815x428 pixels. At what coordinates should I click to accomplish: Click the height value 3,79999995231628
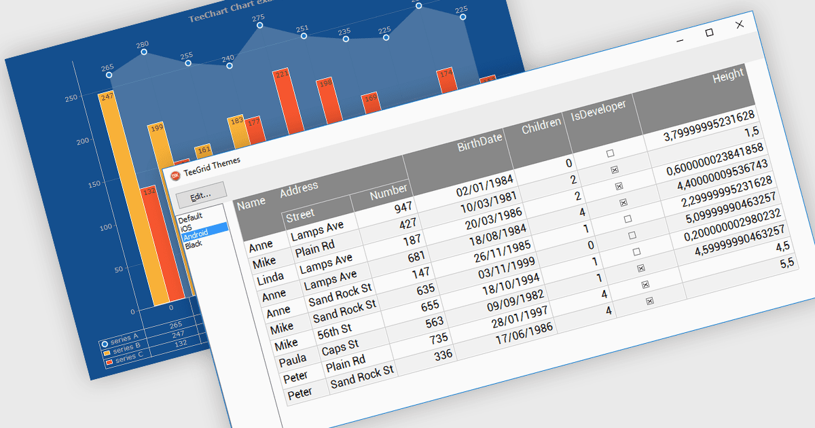[709, 126]
